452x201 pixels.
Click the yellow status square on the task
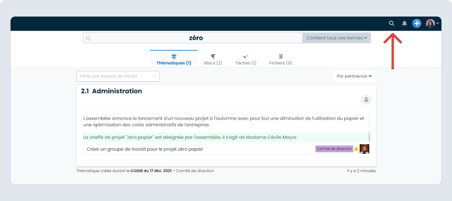pyautogui.click(x=356, y=149)
